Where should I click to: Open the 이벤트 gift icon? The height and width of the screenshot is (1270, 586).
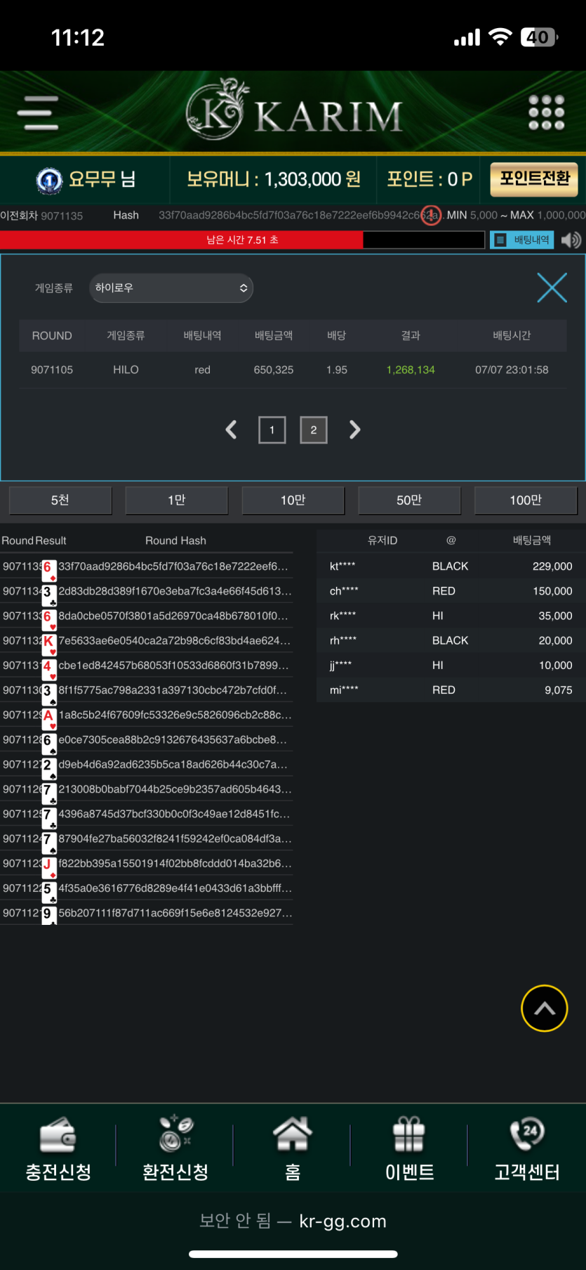(409, 1134)
